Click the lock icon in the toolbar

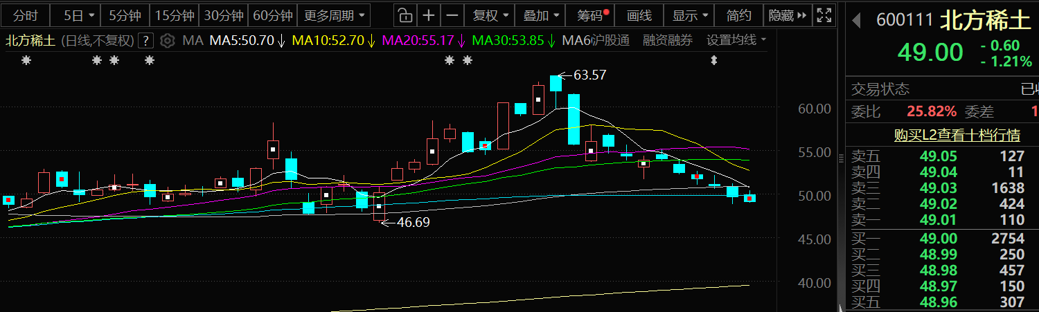(405, 15)
